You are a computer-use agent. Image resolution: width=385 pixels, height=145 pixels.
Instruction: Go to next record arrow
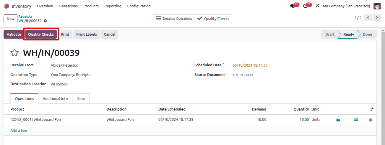[376, 18]
